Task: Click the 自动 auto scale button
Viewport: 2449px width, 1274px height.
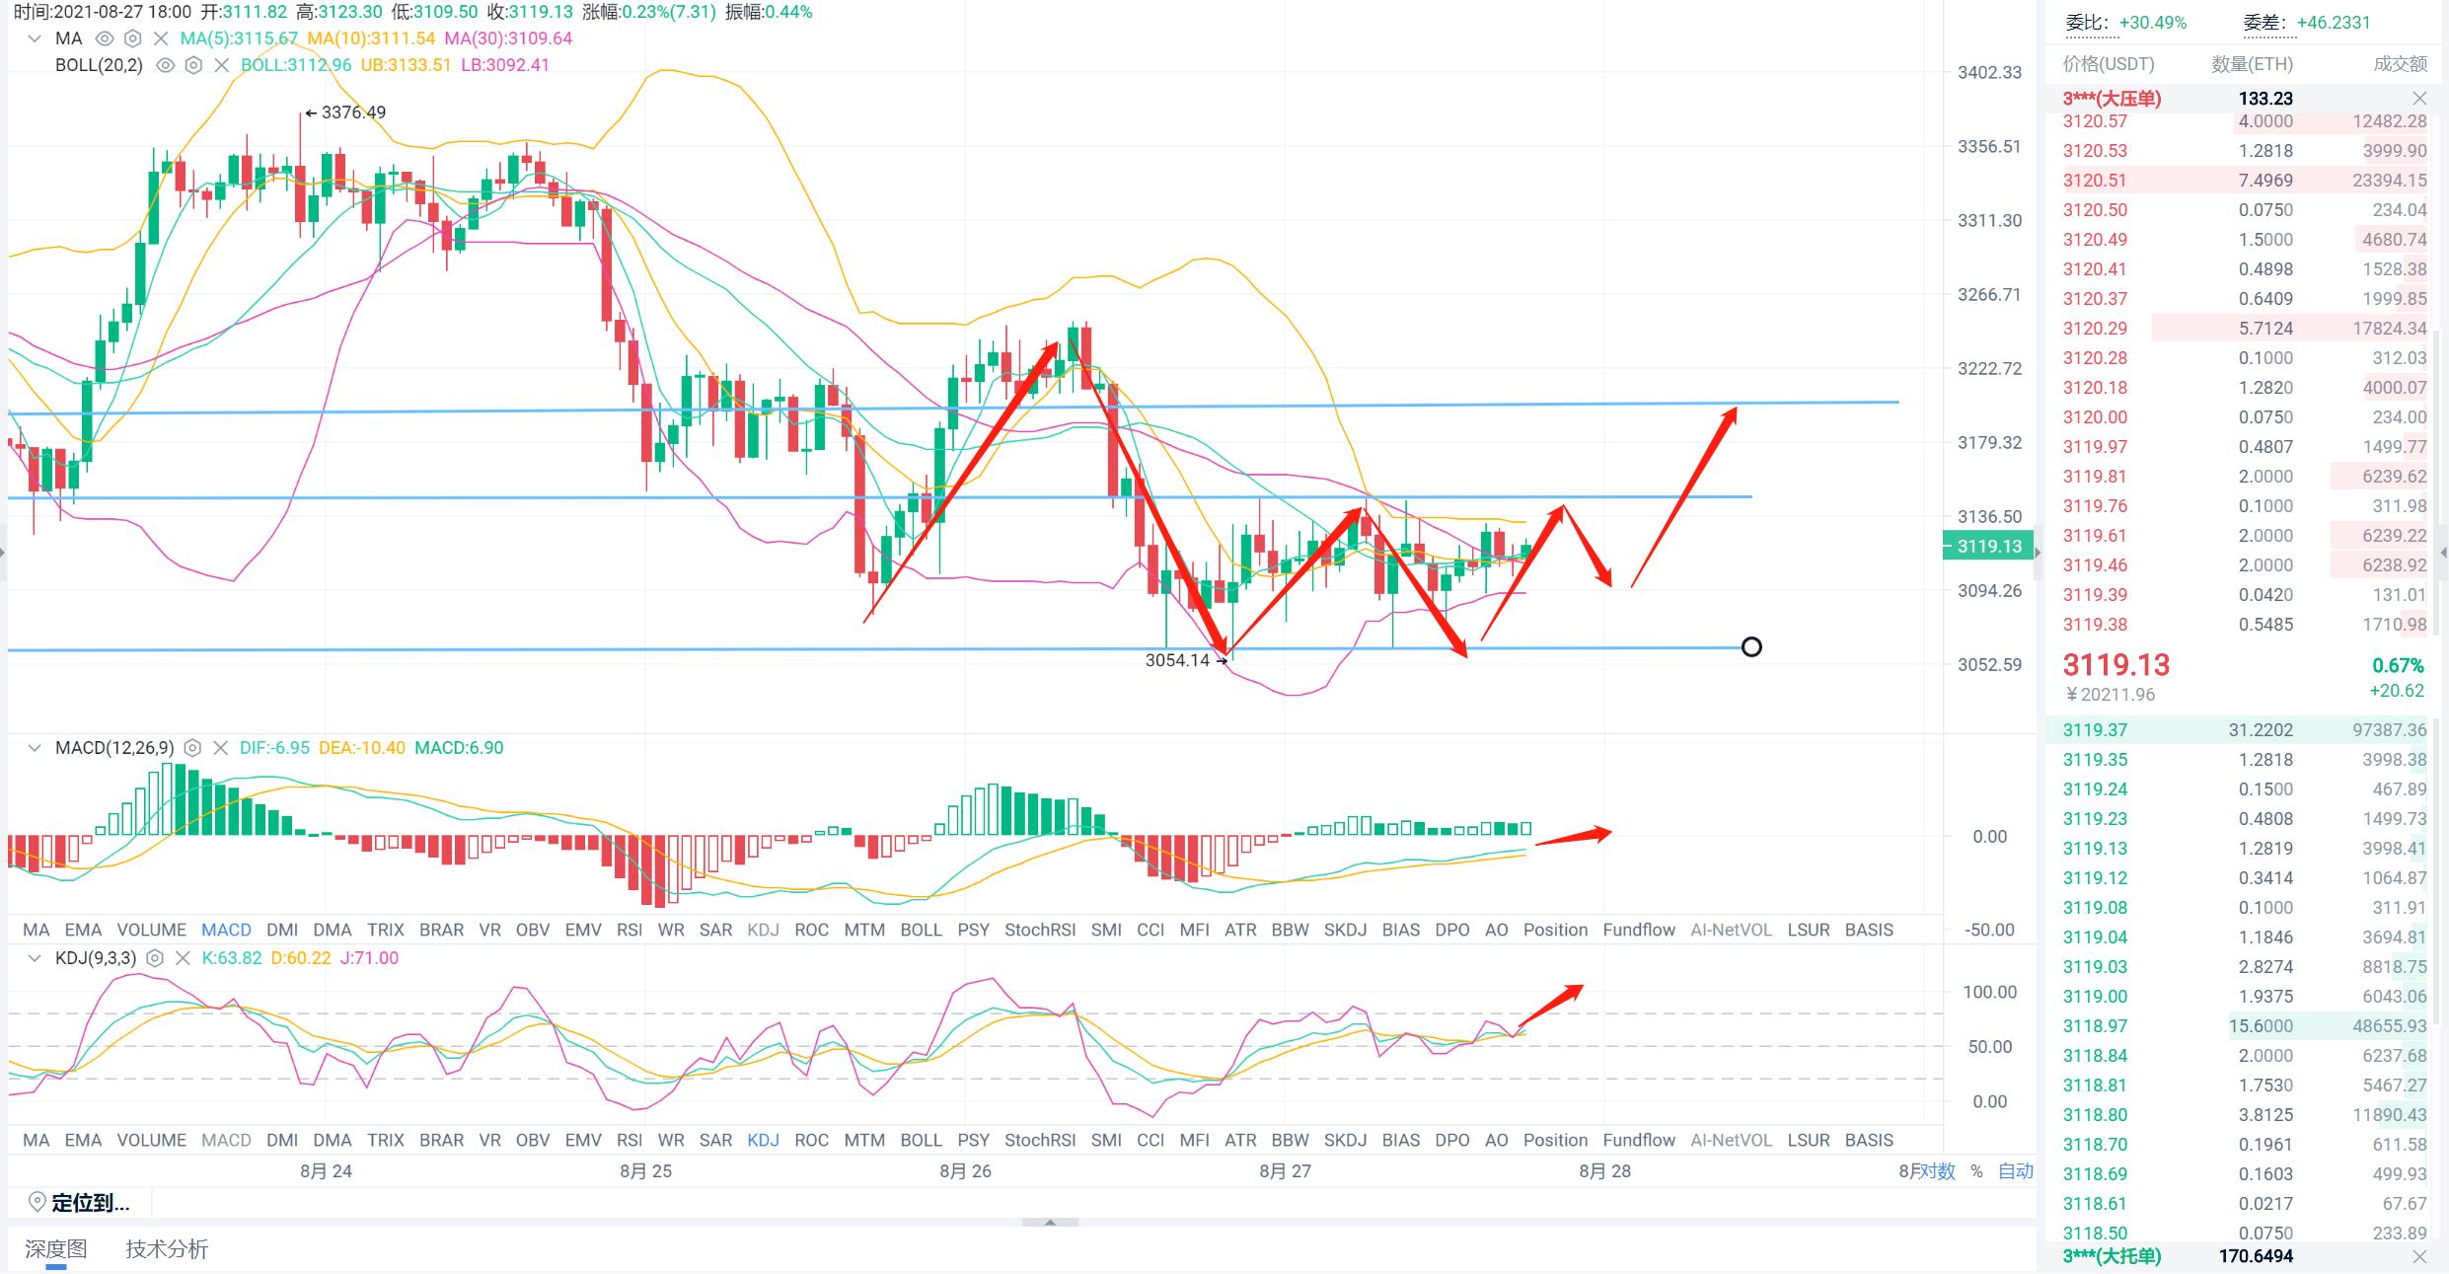Action: point(2015,1171)
